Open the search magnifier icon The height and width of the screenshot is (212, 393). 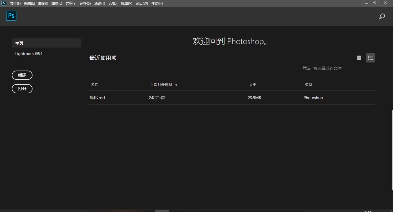pyautogui.click(x=382, y=16)
